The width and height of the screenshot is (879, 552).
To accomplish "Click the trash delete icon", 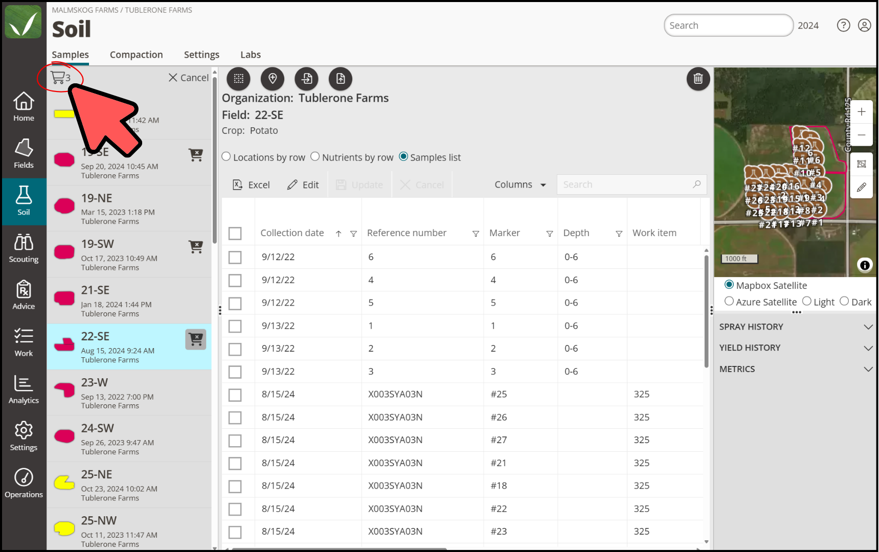I will 698,79.
